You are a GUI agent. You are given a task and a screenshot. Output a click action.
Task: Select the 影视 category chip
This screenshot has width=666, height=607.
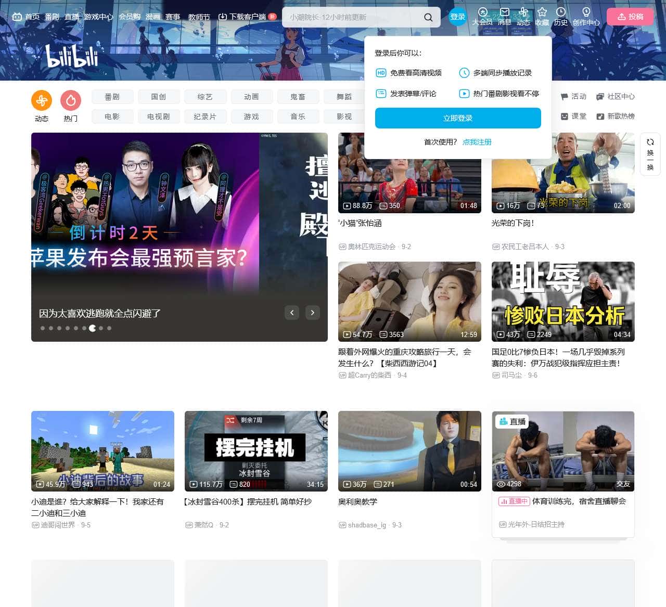click(344, 117)
